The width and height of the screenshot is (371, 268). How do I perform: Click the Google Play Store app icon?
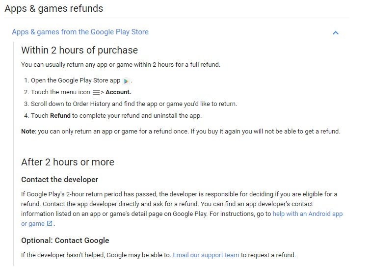coord(126,81)
